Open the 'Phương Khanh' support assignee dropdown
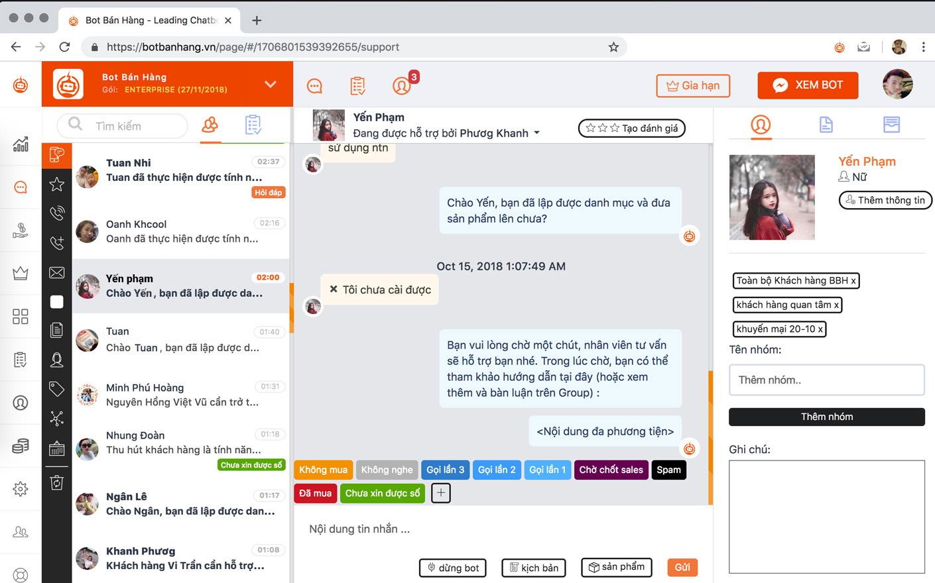The height and width of the screenshot is (583, 935). tap(537, 133)
